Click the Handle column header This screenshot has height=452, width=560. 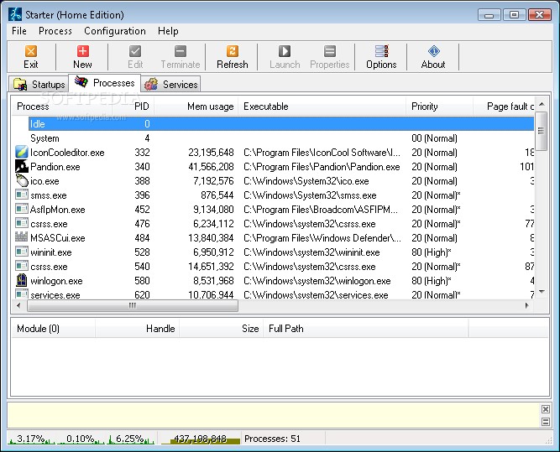(x=138, y=329)
